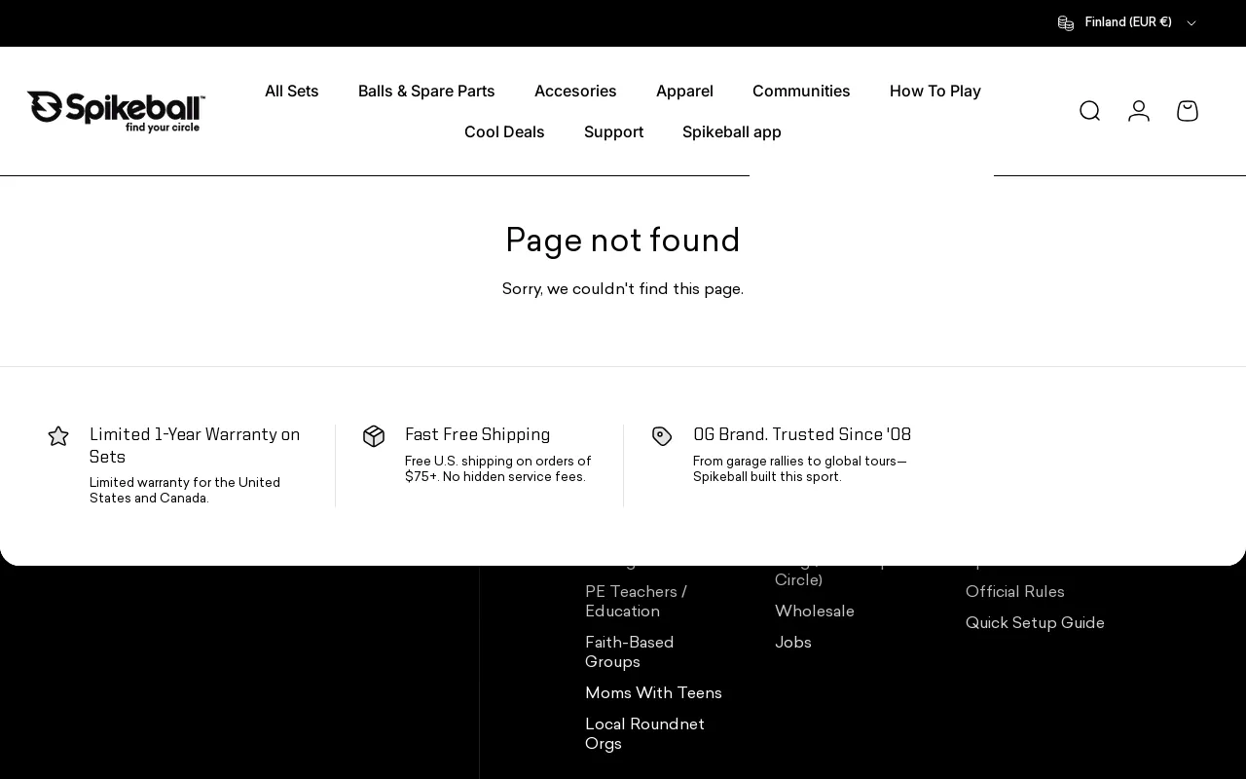Click the Wholesale link

pos(814,612)
